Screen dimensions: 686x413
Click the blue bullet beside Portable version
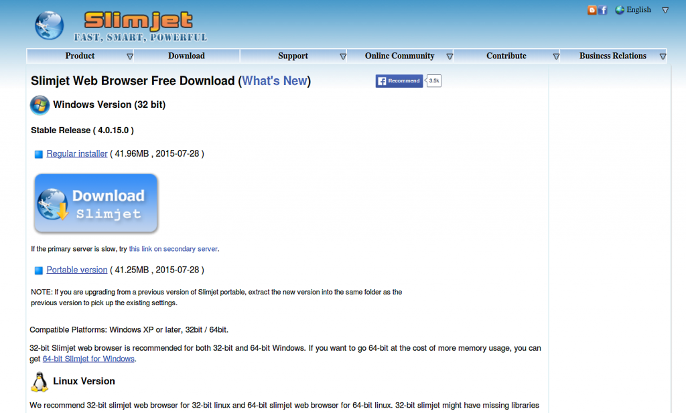click(38, 270)
